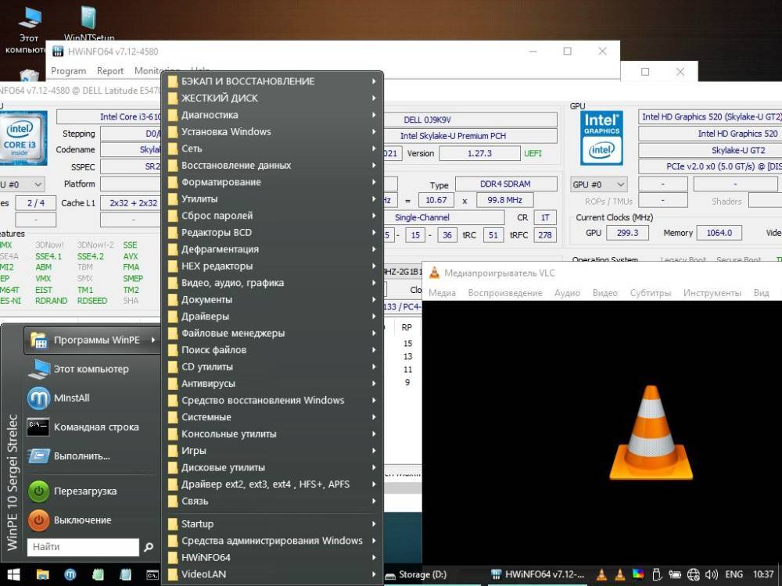The height and width of the screenshot is (586, 782).
Task: Expand БЭКАП И ВОССТАНОВЛЕНИЕ submenu
Action: pyautogui.click(x=272, y=81)
